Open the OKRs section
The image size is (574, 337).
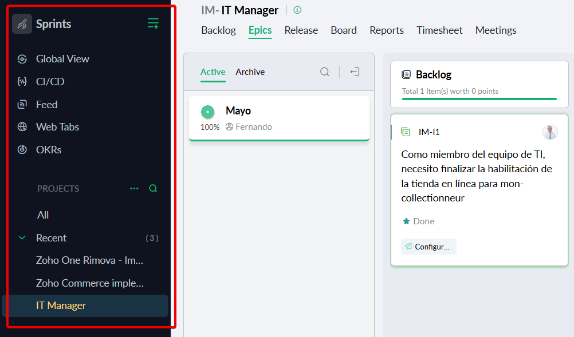coord(48,150)
